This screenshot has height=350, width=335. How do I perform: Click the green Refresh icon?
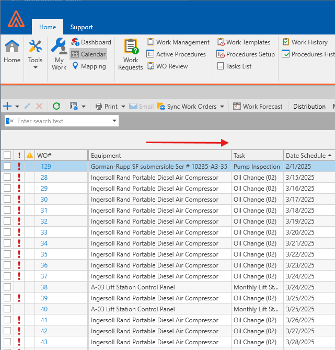click(x=56, y=107)
